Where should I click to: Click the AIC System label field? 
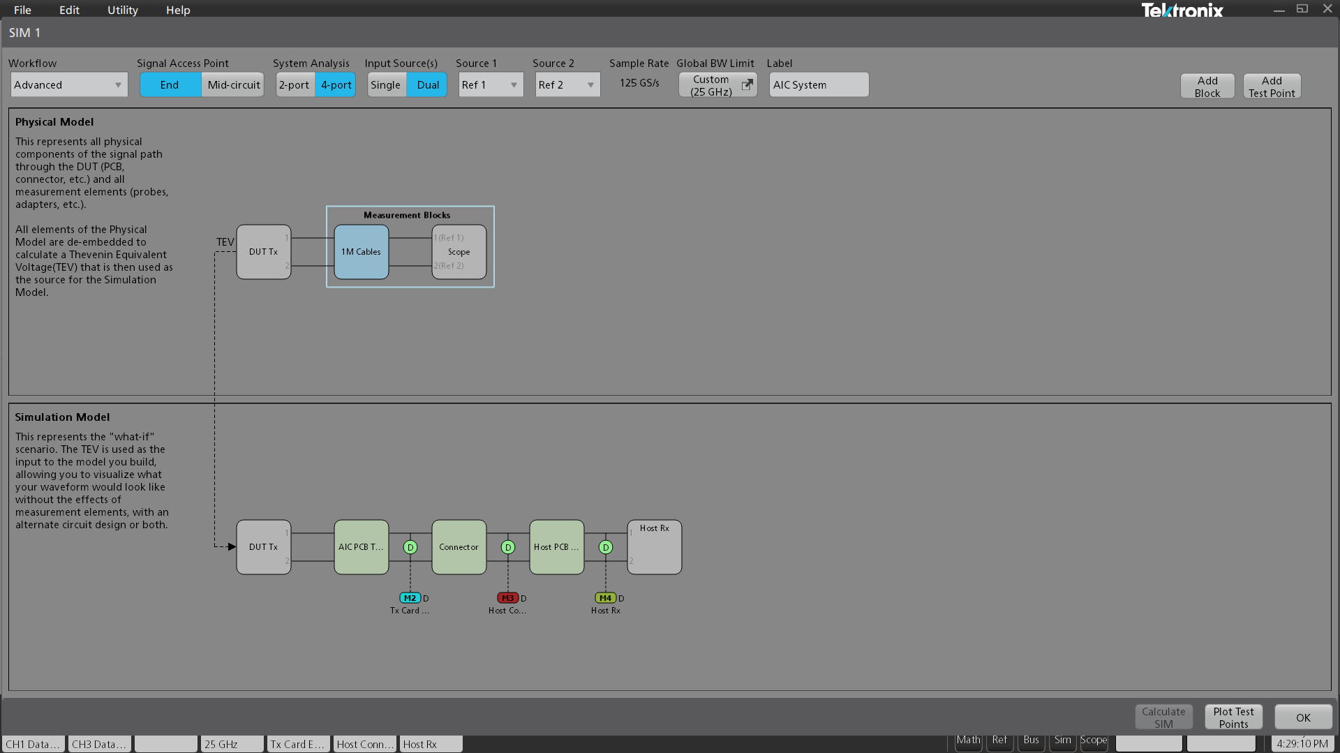pyautogui.click(x=818, y=85)
